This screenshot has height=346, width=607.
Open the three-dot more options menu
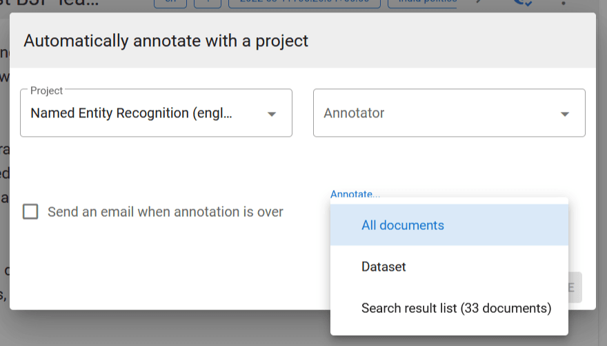click(x=564, y=3)
